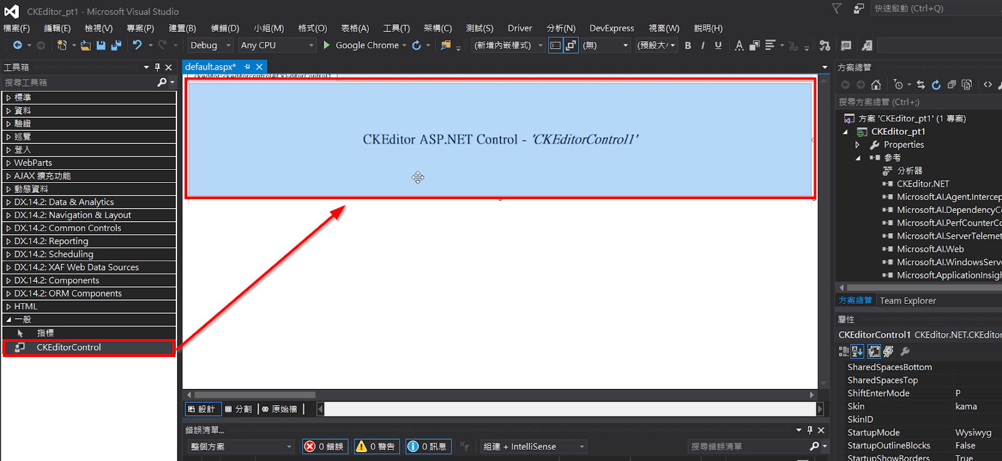Image resolution: width=1002 pixels, height=461 pixels.
Task: Click the Open File folder icon
Action: pos(86,45)
